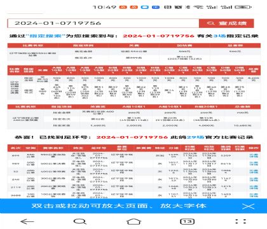Open 比赛详情 link for the 200公里 race row

point(254,187)
